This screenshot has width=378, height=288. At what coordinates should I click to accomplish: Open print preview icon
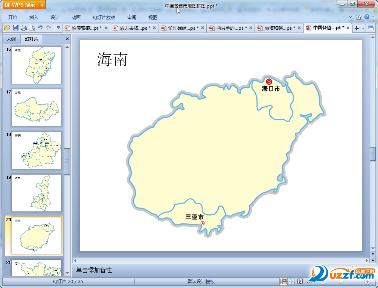tap(32, 28)
